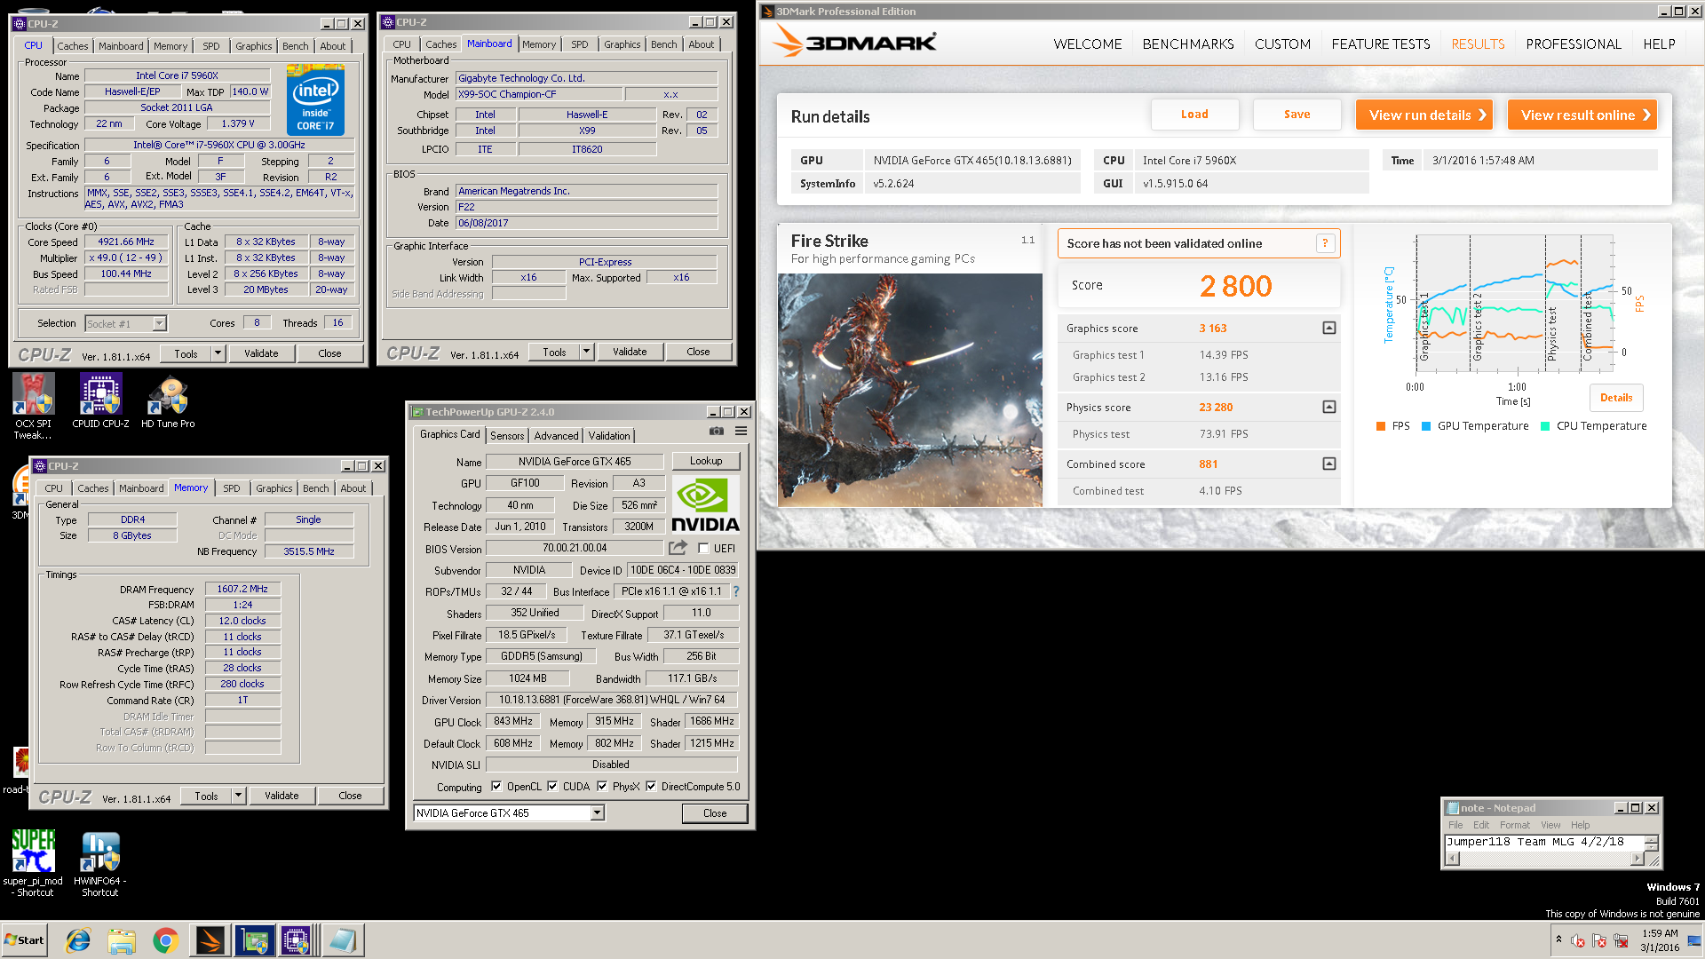Viewport: 1705px width, 959px height.
Task: Click the orange FPS legend swatch
Action: [x=1380, y=426]
